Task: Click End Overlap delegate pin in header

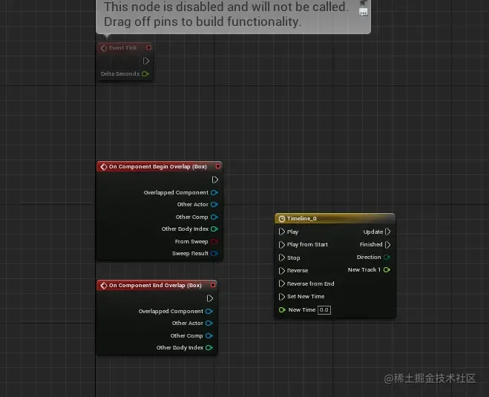Action: (x=213, y=285)
